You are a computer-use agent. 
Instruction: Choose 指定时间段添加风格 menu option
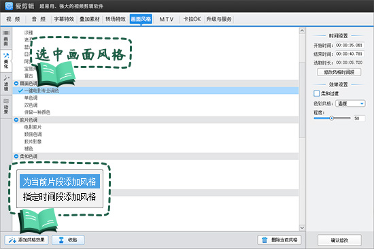[60, 197]
